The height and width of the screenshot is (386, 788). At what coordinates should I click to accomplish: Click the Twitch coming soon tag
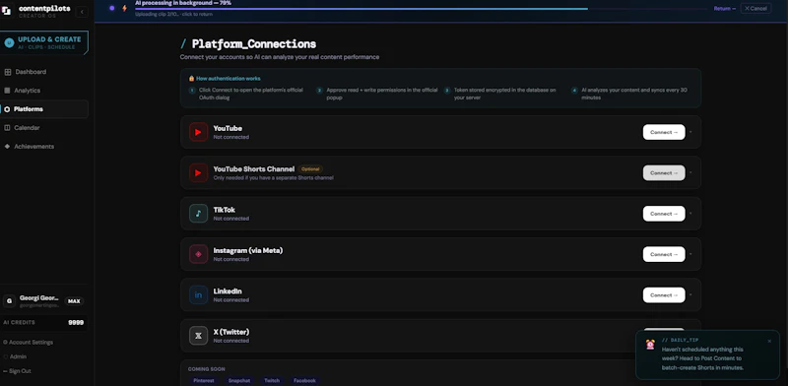pos(272,381)
